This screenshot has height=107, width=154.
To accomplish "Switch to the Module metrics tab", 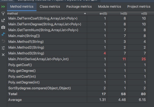I will coord(110,7).
